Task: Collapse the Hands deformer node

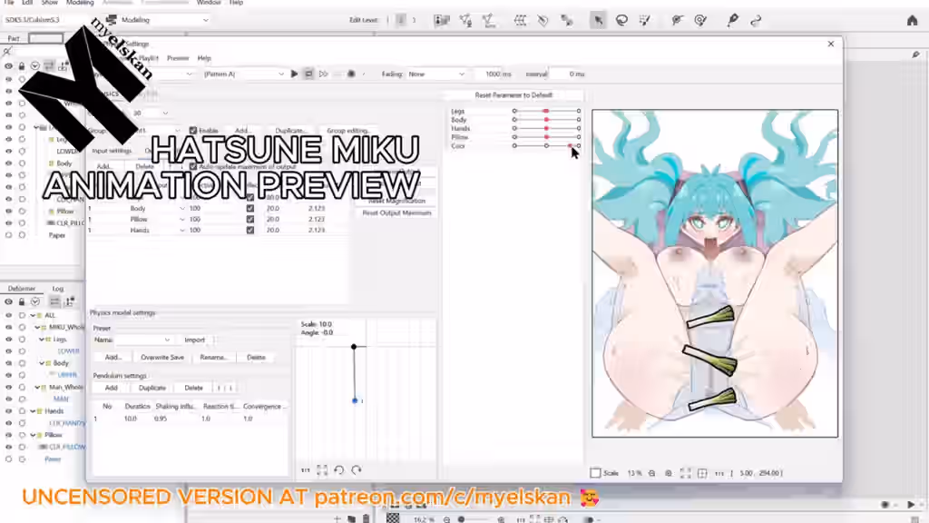Action: pos(34,411)
